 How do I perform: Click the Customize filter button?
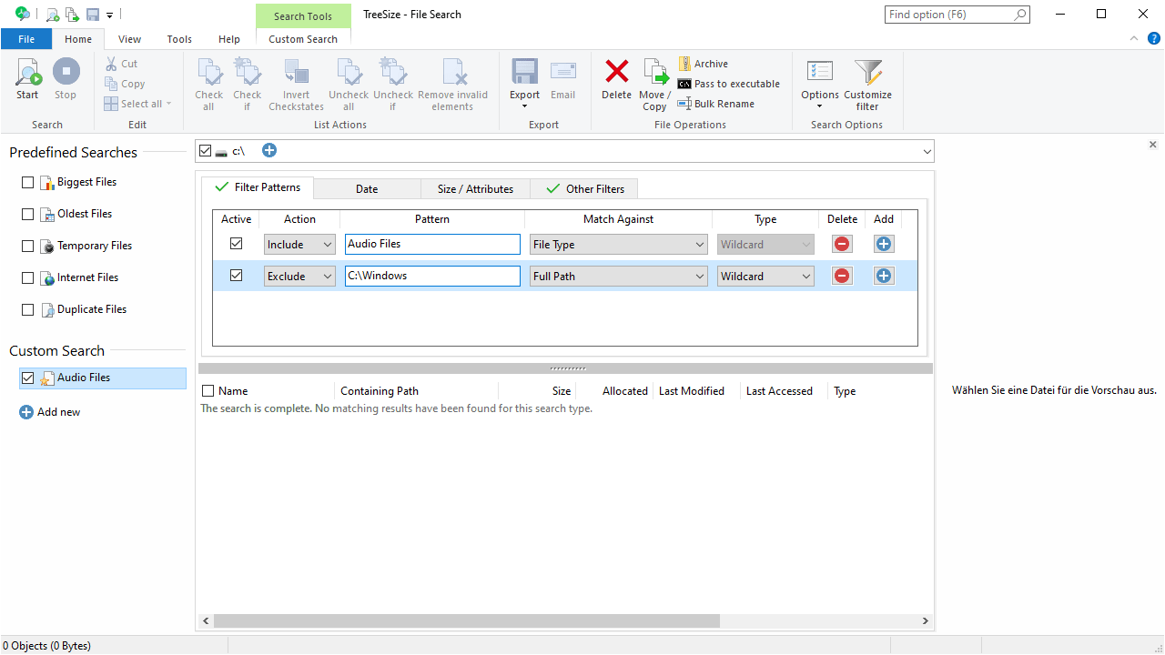pyautogui.click(x=866, y=84)
